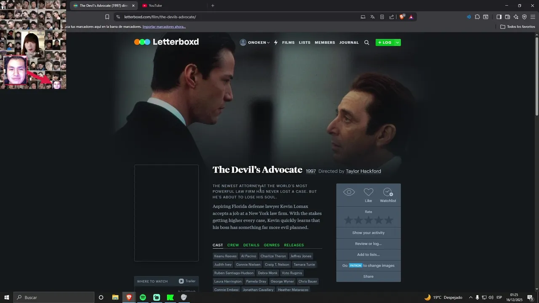Open the FILMS menu
The image size is (539, 303).
pyautogui.click(x=288, y=43)
